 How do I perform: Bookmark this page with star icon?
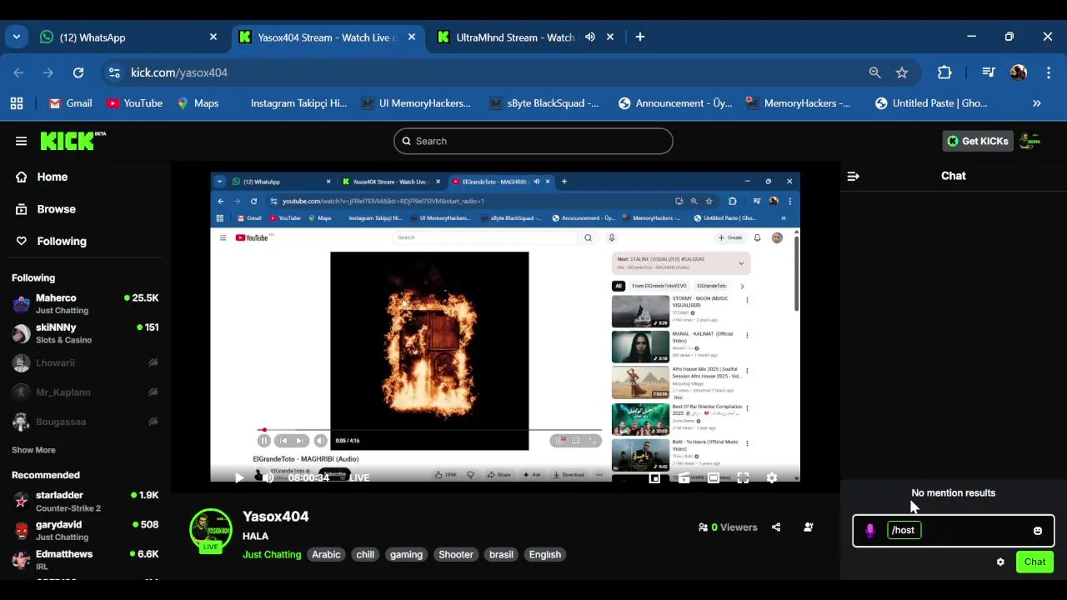pos(902,72)
